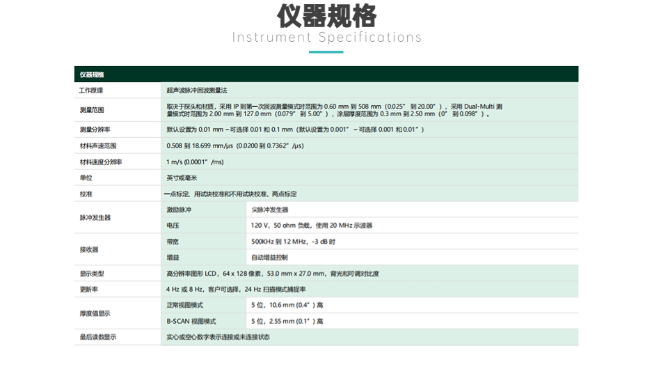668x376 pixels.
Task: Click the teal underline bar below the subtitle
Action: point(326,52)
